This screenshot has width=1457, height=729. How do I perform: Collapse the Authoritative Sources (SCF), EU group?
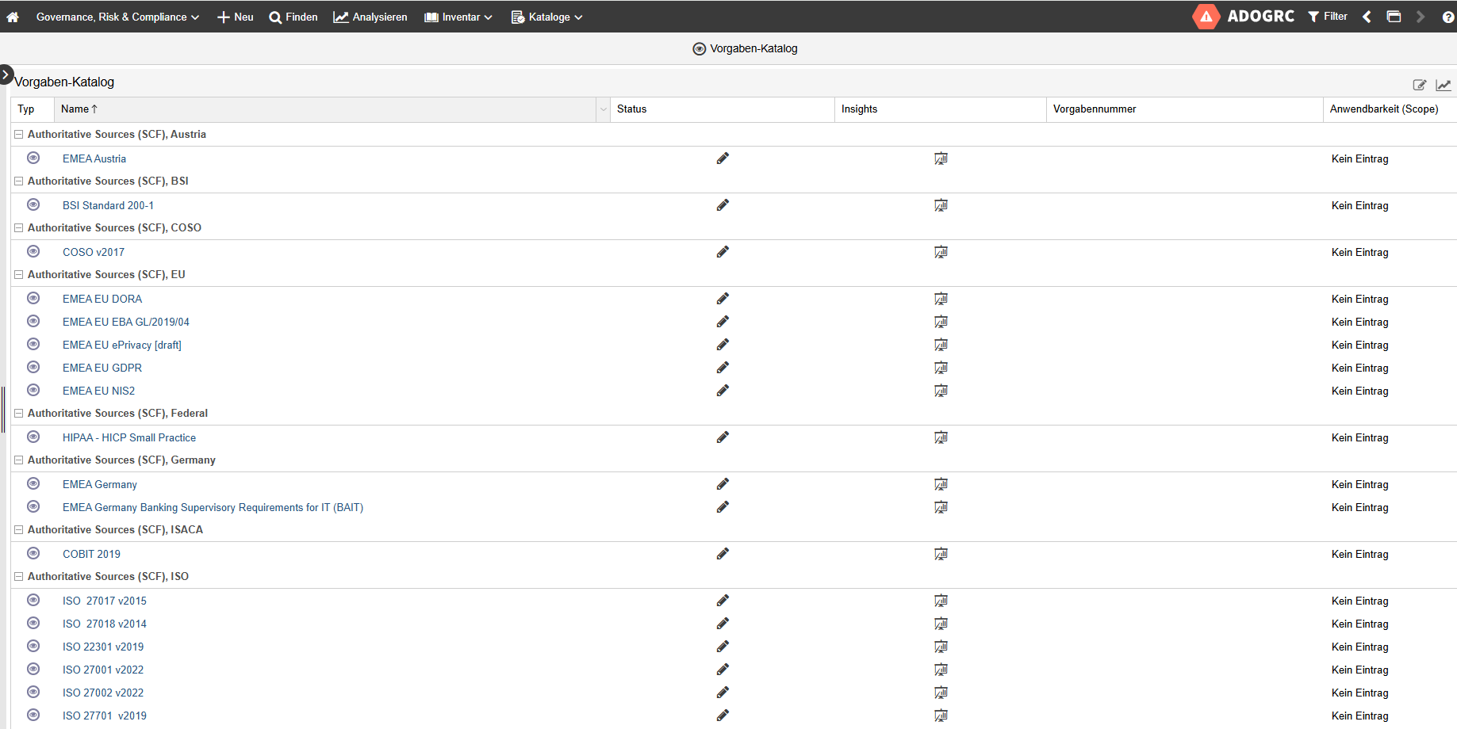tap(19, 275)
